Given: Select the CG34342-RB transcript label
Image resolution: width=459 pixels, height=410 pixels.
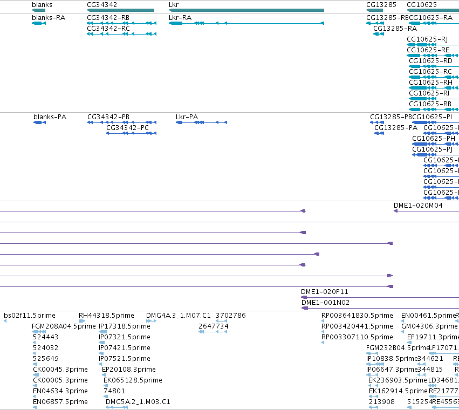Looking at the screenshot, I should [108, 18].
